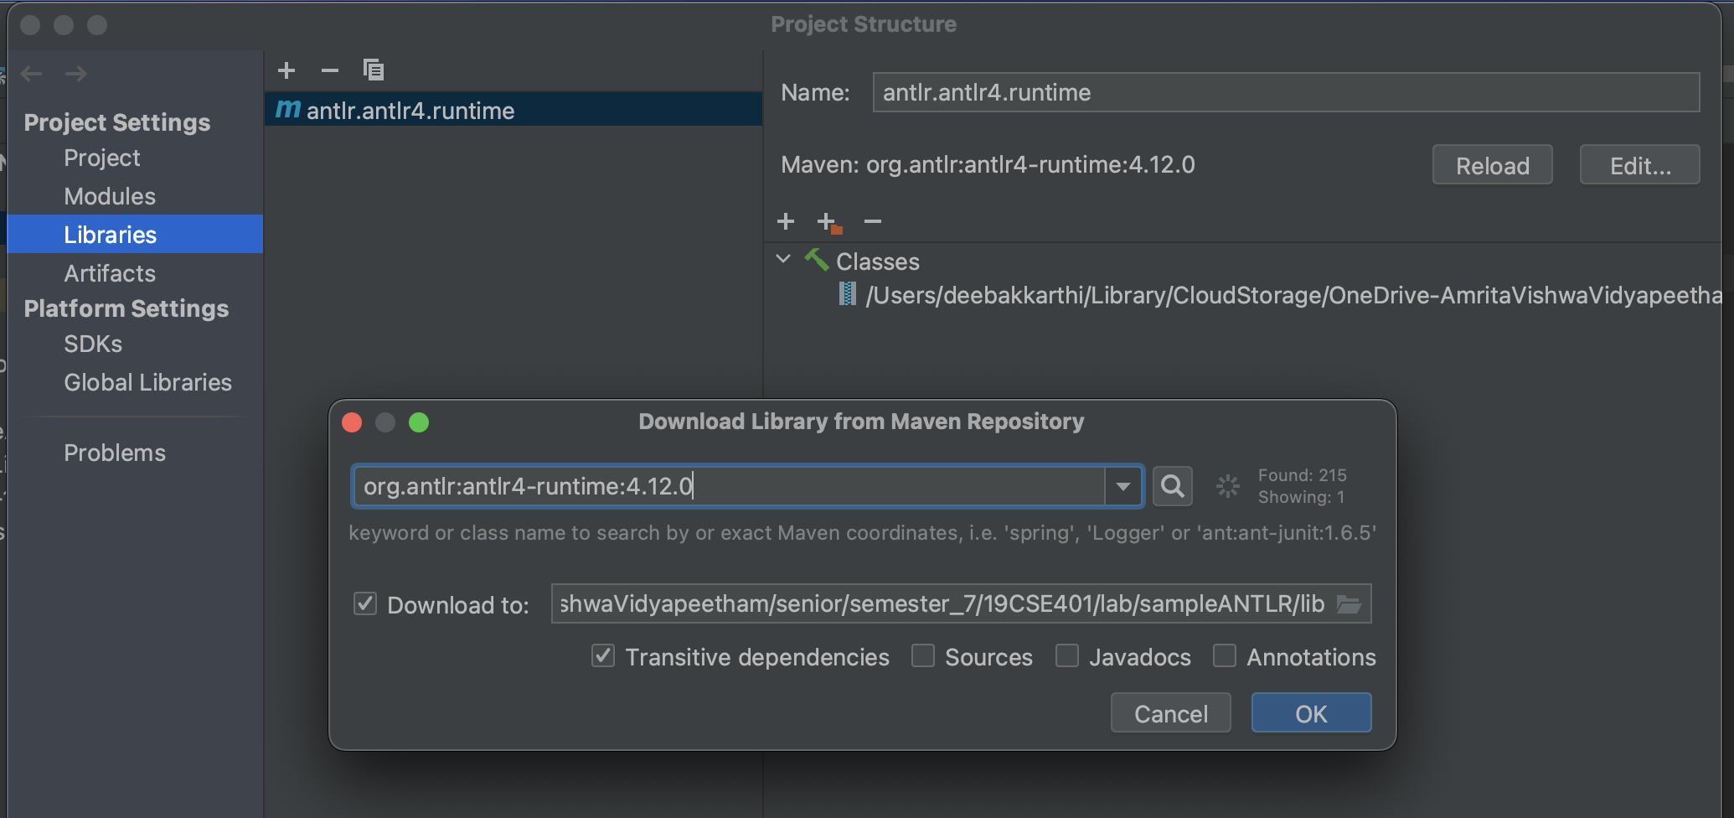The height and width of the screenshot is (818, 1734).
Task: Click the add library root plus icon
Action: pyautogui.click(x=786, y=221)
